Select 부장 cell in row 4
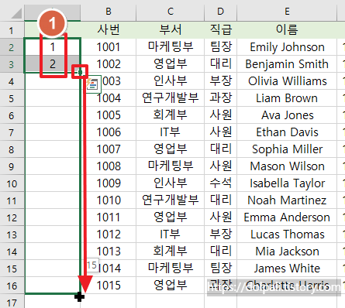Viewport: 345px width, 308px height. [x=220, y=81]
